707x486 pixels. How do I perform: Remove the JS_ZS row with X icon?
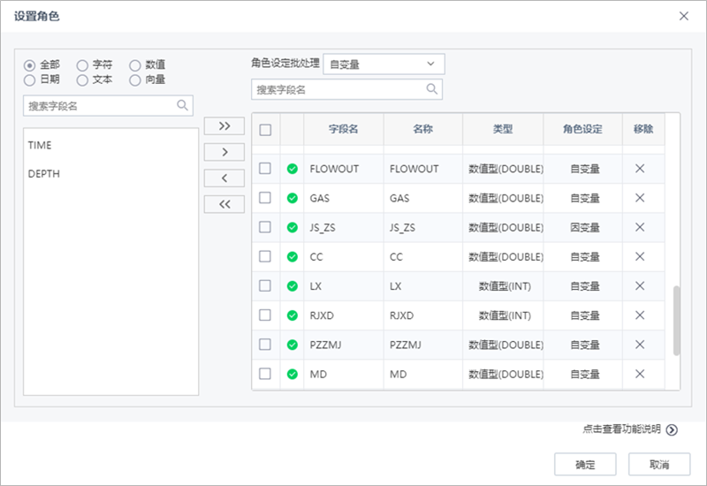click(x=640, y=227)
